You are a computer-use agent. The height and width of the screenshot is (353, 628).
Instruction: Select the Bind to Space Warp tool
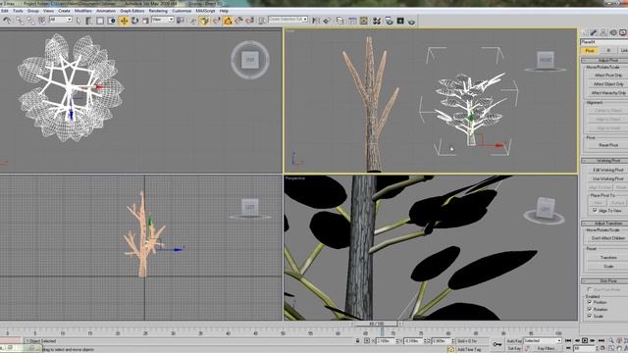[41, 21]
